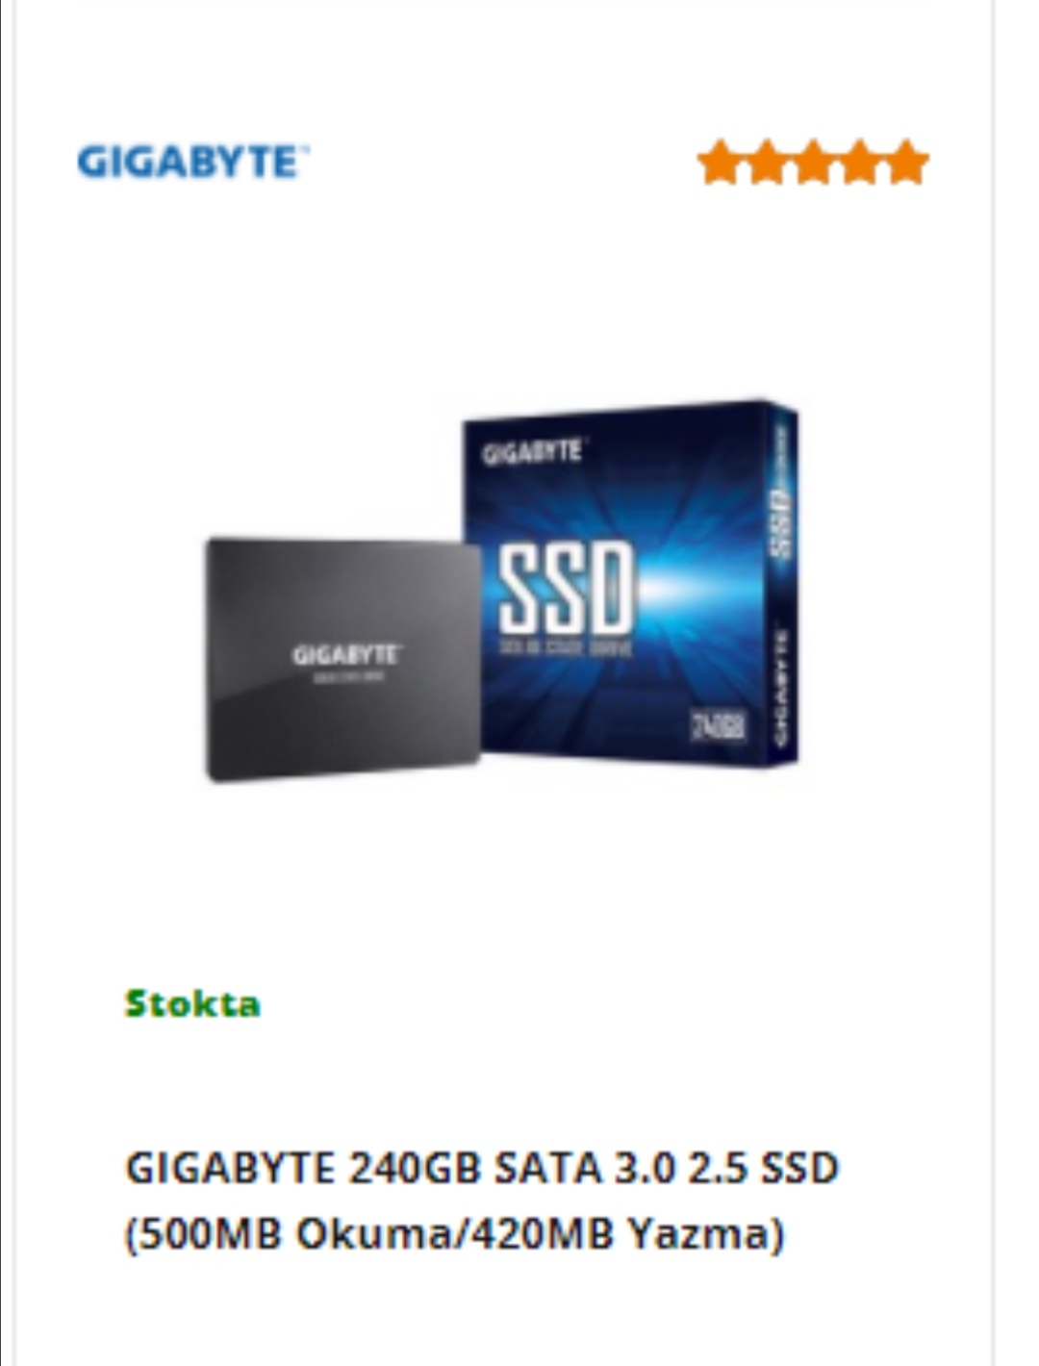Click the blue GIGABYTE brand logo
The image size is (1039, 1366).
(x=192, y=162)
